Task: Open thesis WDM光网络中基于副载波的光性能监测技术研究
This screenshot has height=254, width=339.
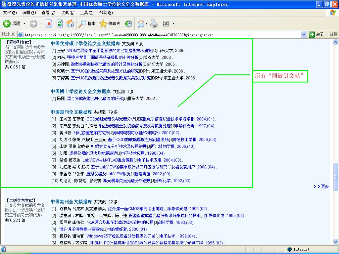Action: pyautogui.click(x=110, y=51)
